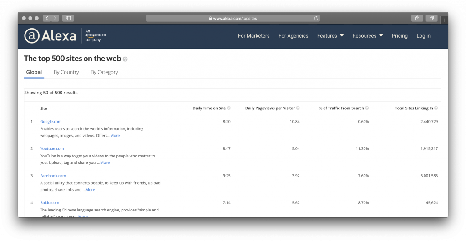Screen dimensions: 466x241
Task: Click help icon beside top 500 sites heading
Action: tap(125, 59)
